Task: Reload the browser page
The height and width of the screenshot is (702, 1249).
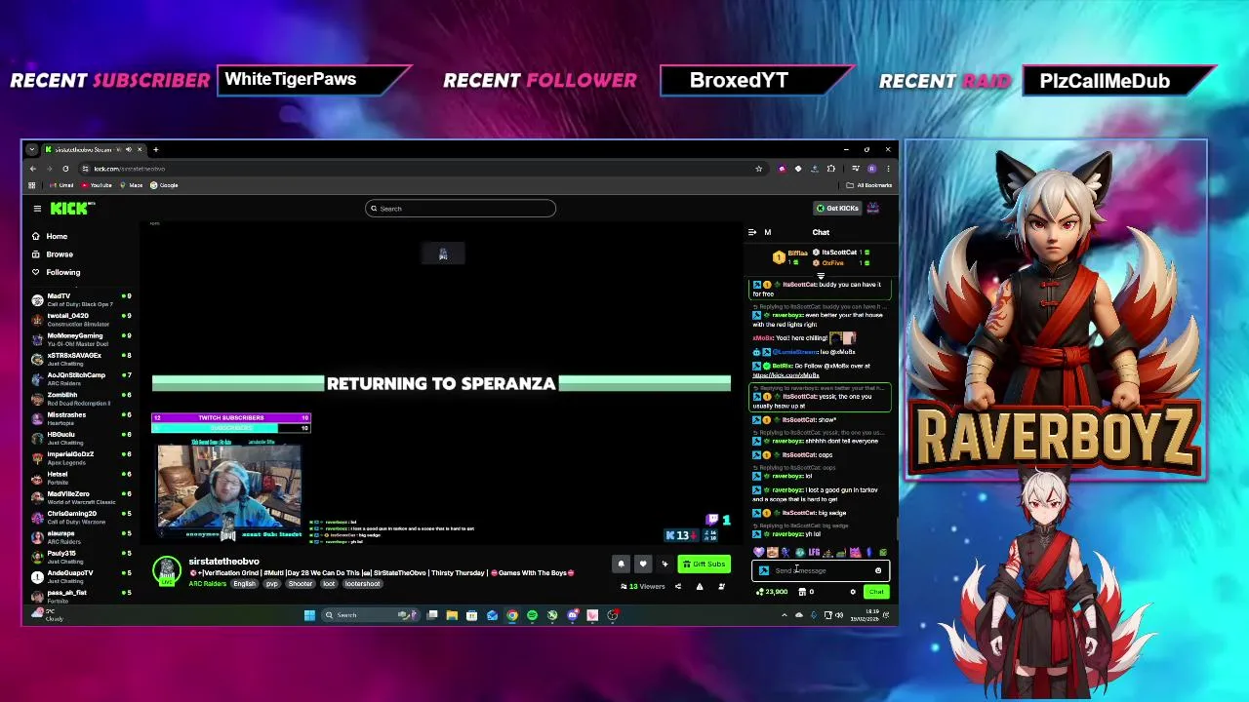Action: pyautogui.click(x=65, y=169)
